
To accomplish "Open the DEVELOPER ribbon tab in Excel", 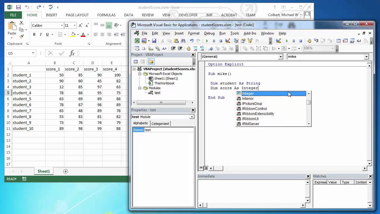I will coord(188,15).
